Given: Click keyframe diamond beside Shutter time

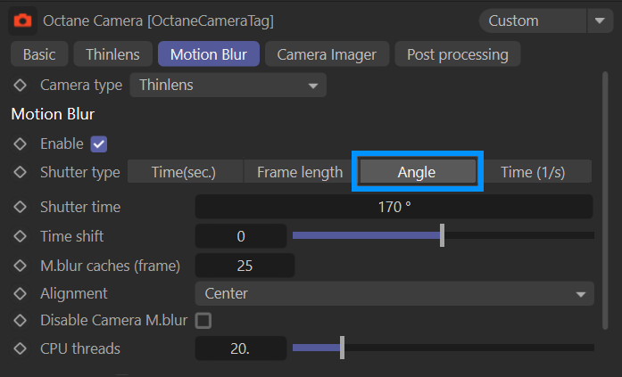Looking at the screenshot, I should 21,207.
